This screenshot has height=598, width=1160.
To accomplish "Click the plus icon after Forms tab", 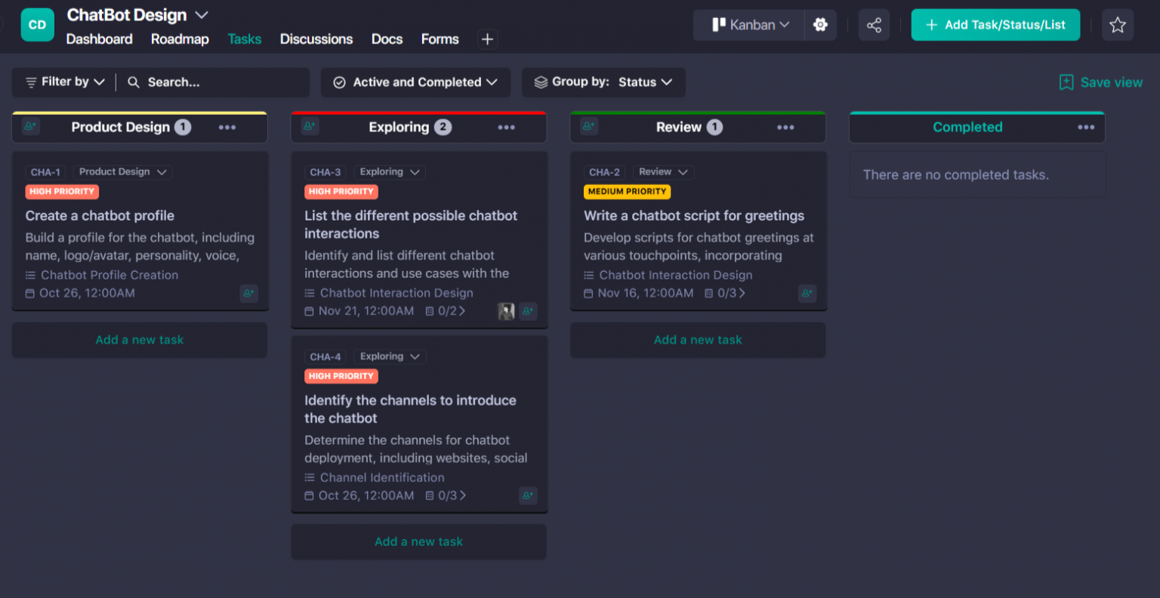I will 487,39.
